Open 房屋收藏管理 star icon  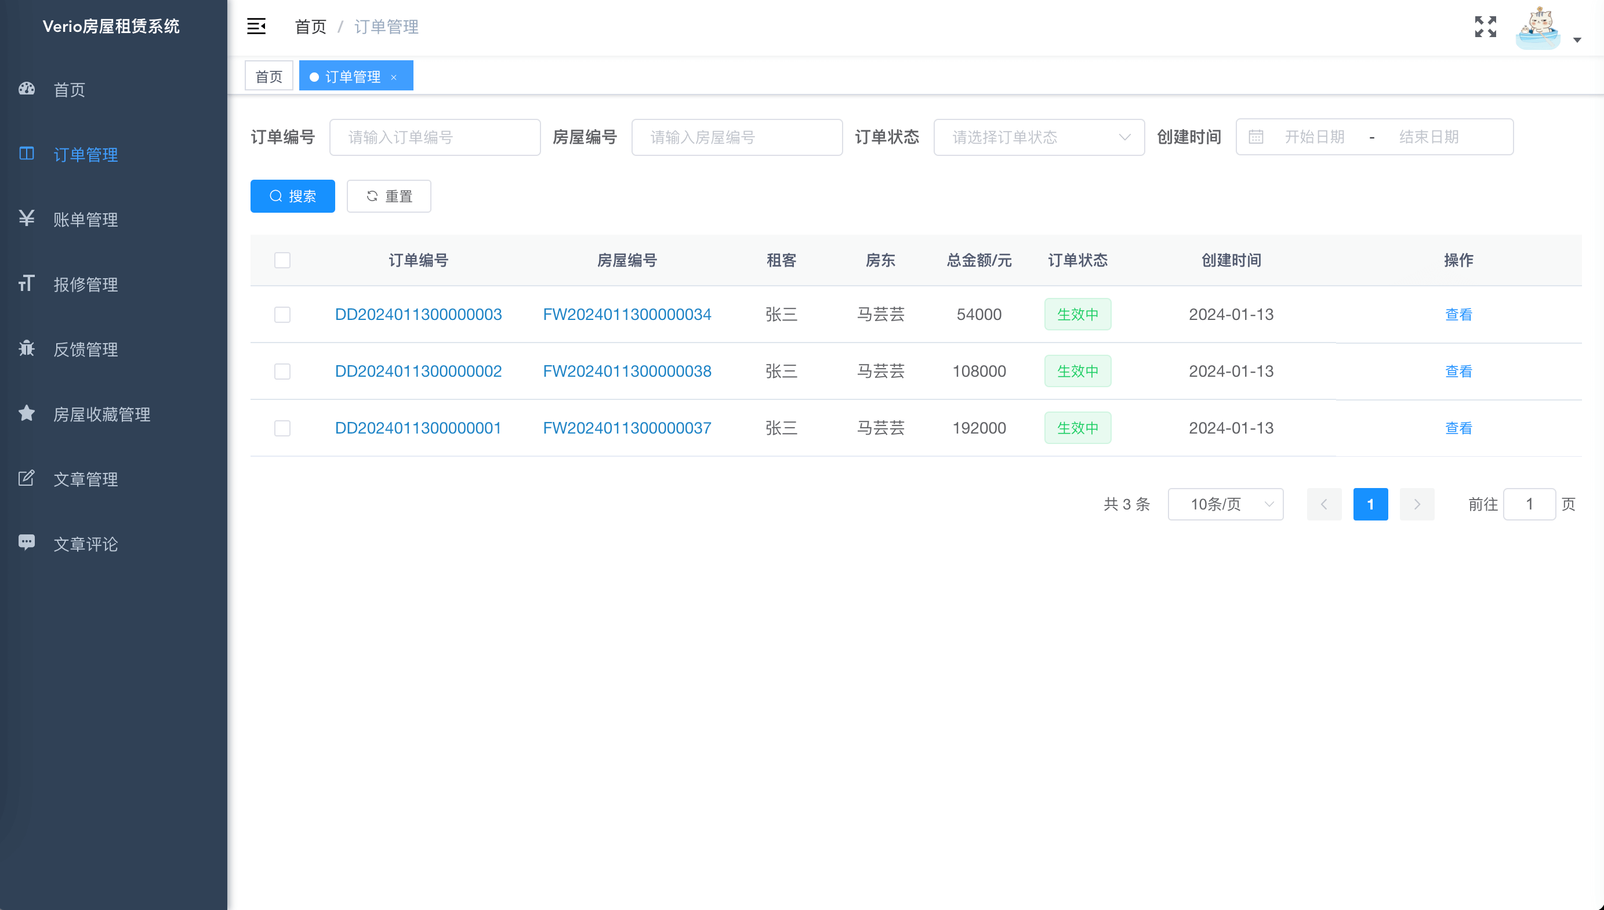click(x=26, y=413)
